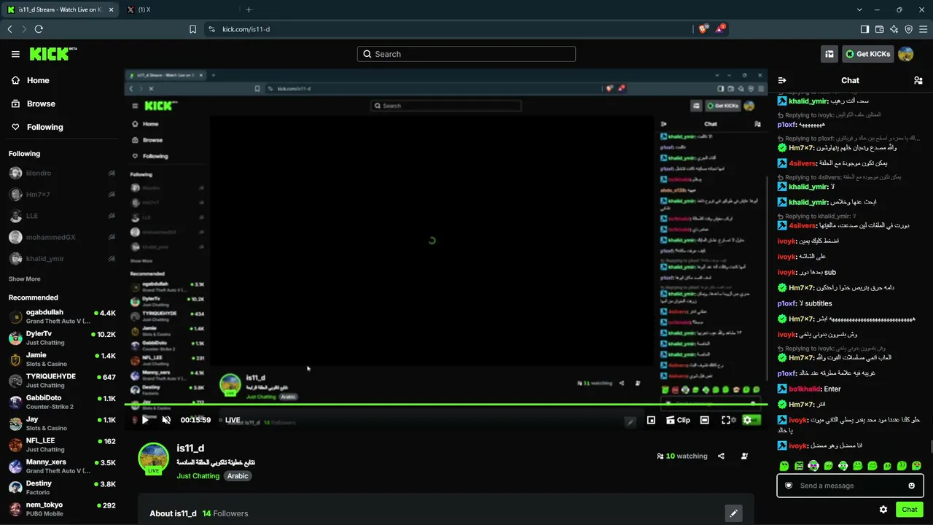Toggle mini player mode

651,420
